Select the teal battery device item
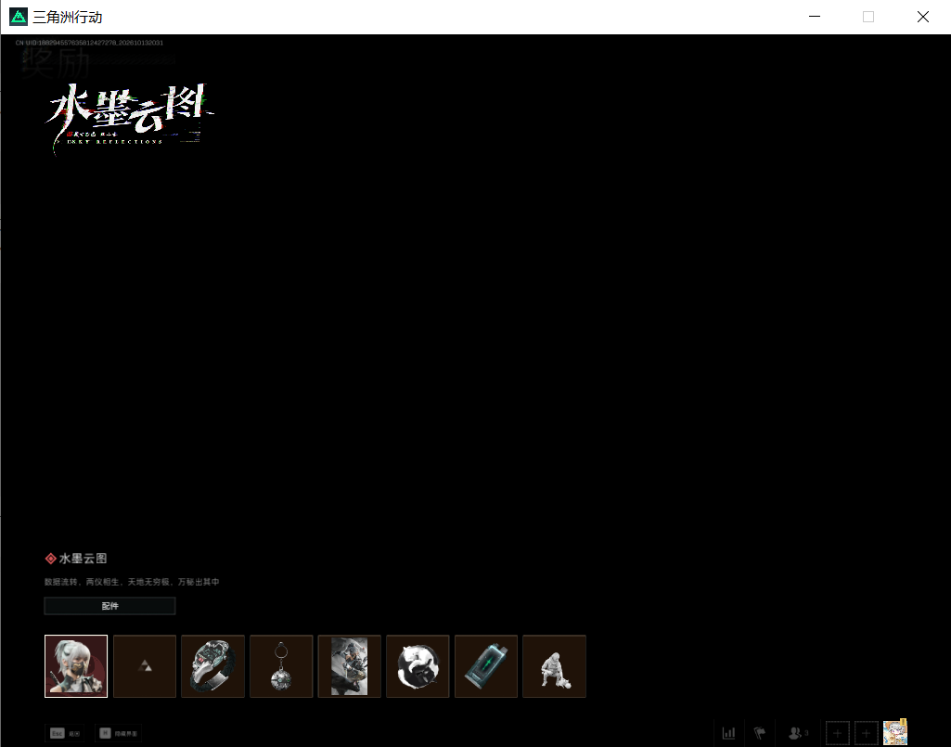The image size is (951, 747). [x=486, y=666]
